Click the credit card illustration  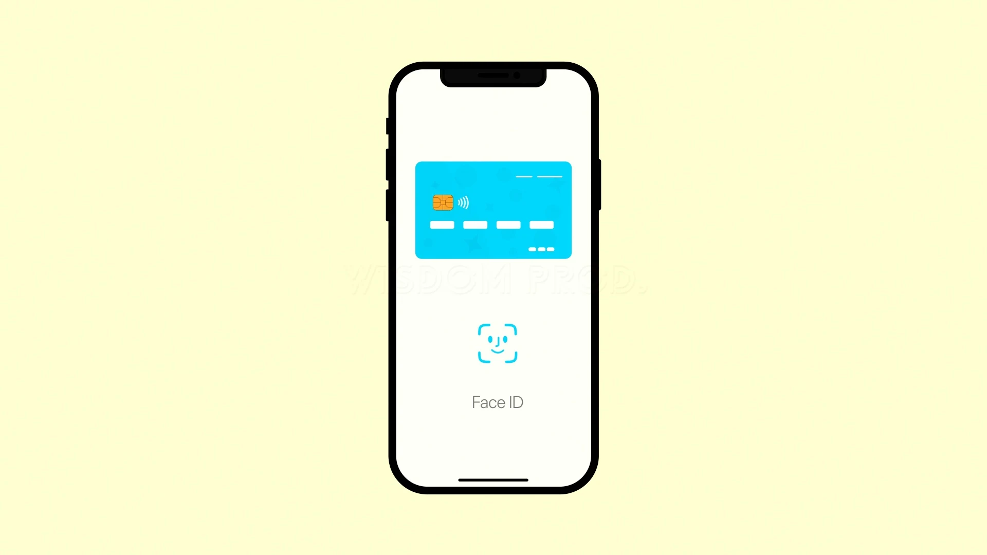(x=493, y=209)
